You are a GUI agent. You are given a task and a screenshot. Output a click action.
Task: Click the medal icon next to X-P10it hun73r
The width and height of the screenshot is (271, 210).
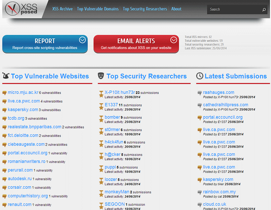pos(101,94)
